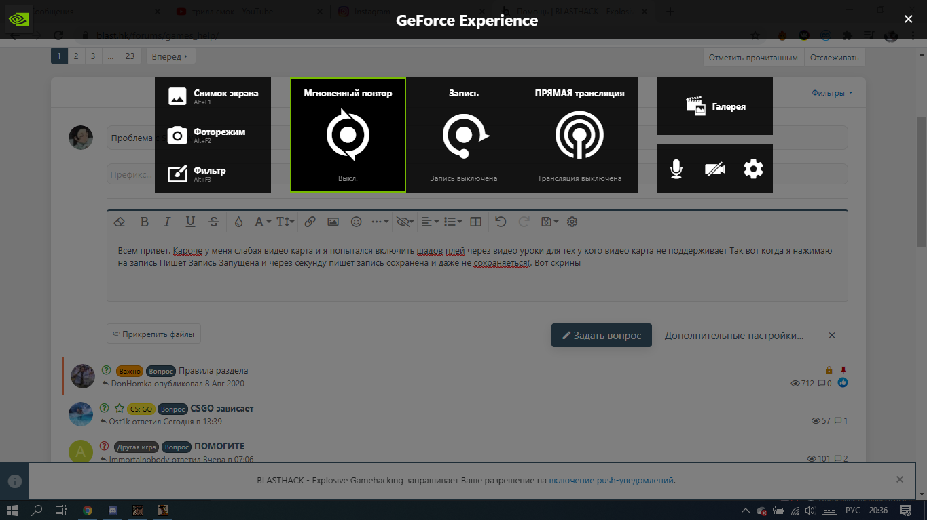Expand Дополнительные настройки options
Viewport: 927px width, 520px height.
(x=734, y=336)
